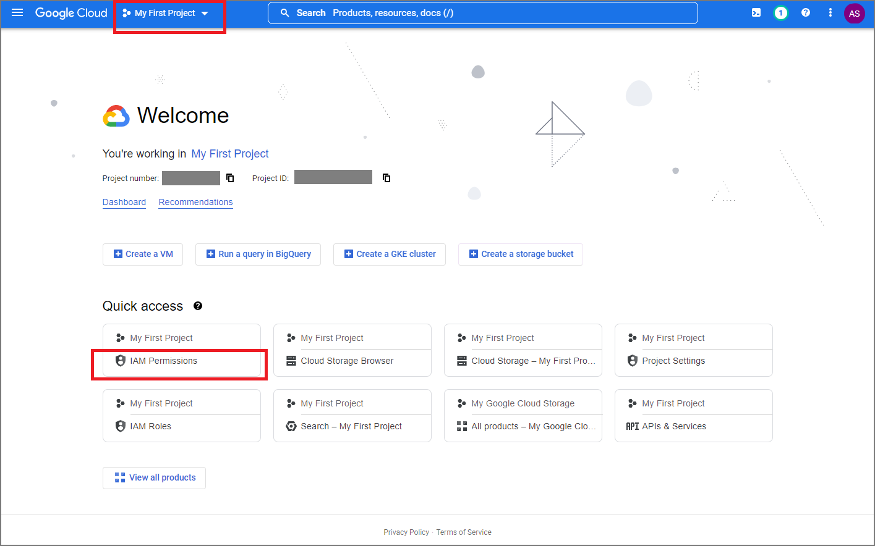Screen dimensions: 875x546
Task: Click the Project Settings shield icon
Action: pyautogui.click(x=633, y=361)
